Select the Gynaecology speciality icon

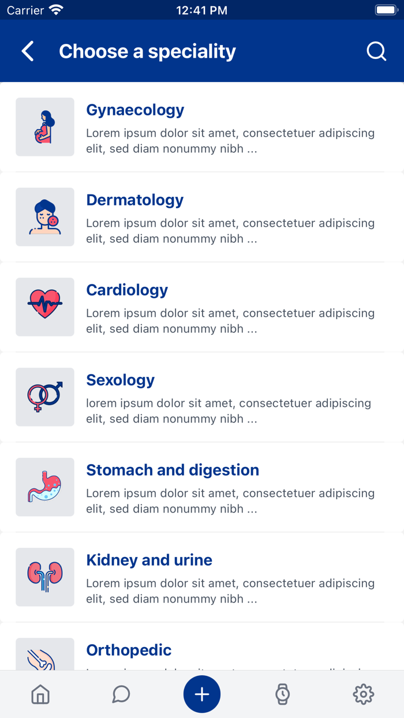point(44,126)
